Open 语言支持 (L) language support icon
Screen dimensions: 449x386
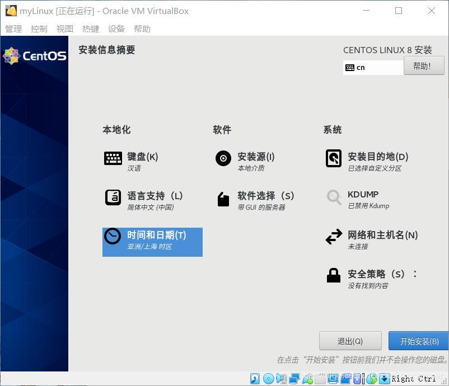tap(113, 197)
